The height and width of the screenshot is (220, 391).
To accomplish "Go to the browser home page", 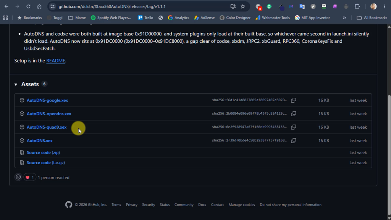I will point(39,6).
